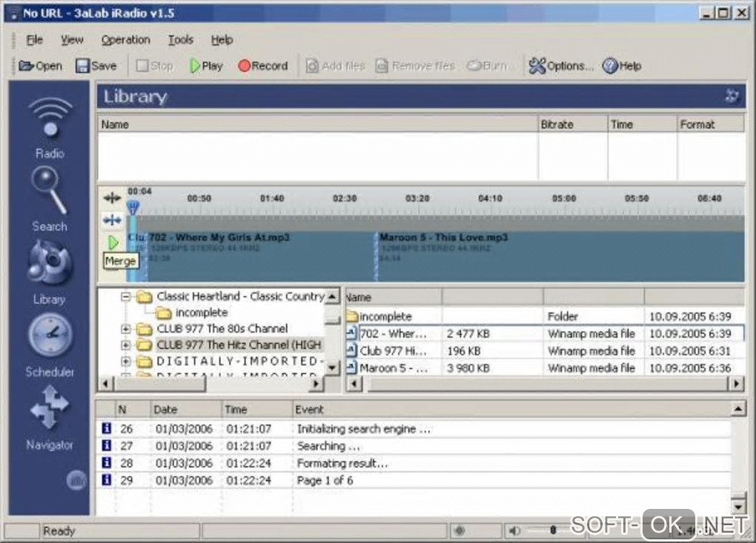
Task: Open the Scheduler panel in sidebar
Action: [x=50, y=345]
